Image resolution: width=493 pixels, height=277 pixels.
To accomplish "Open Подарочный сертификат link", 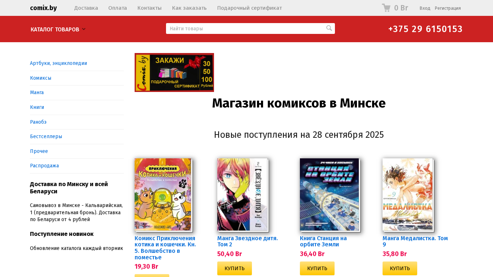I will pyautogui.click(x=249, y=8).
